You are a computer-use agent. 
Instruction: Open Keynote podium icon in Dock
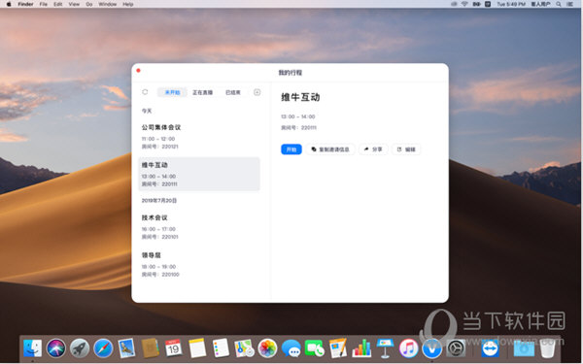pyautogui.click(x=385, y=348)
